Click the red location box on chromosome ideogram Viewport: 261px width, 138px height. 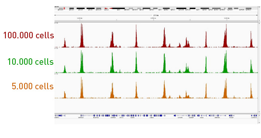click(x=64, y=8)
